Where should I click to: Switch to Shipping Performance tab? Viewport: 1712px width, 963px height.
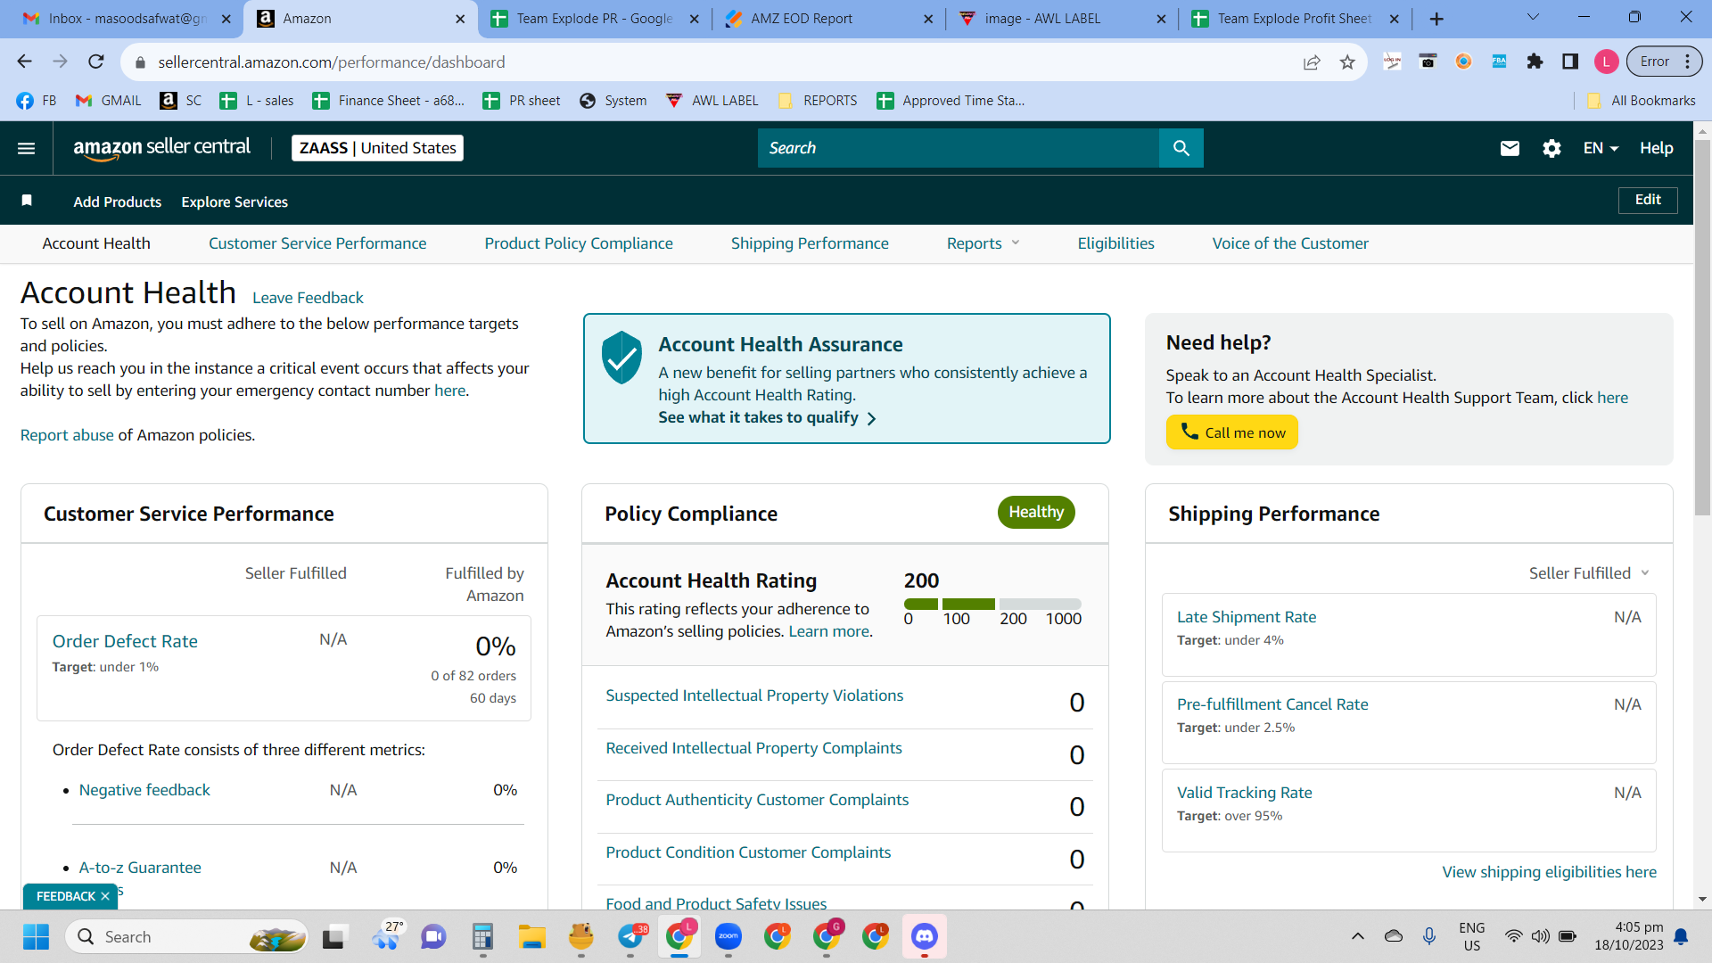pos(810,243)
